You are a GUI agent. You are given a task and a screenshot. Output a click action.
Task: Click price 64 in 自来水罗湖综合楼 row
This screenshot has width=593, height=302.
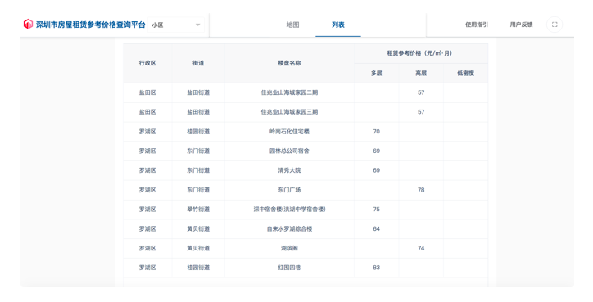click(x=376, y=228)
